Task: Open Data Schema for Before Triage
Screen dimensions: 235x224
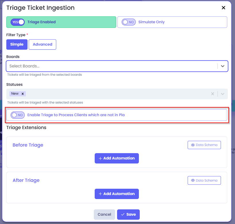Action: pos(204,145)
